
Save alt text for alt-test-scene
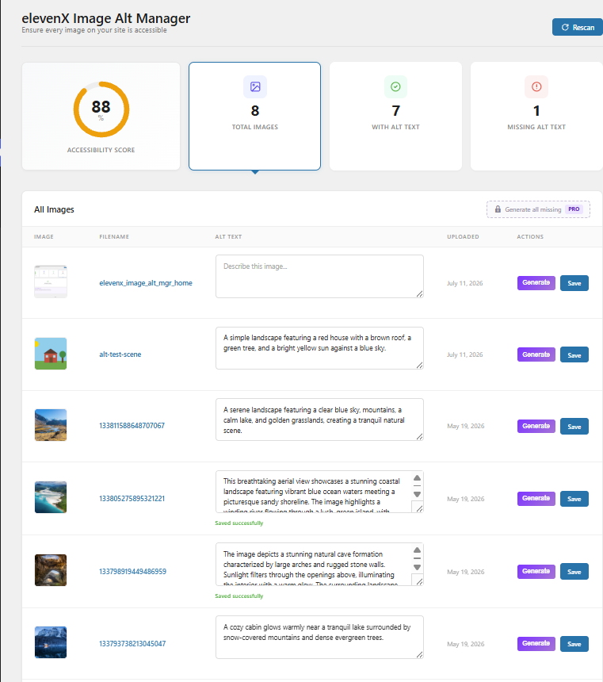tap(574, 355)
